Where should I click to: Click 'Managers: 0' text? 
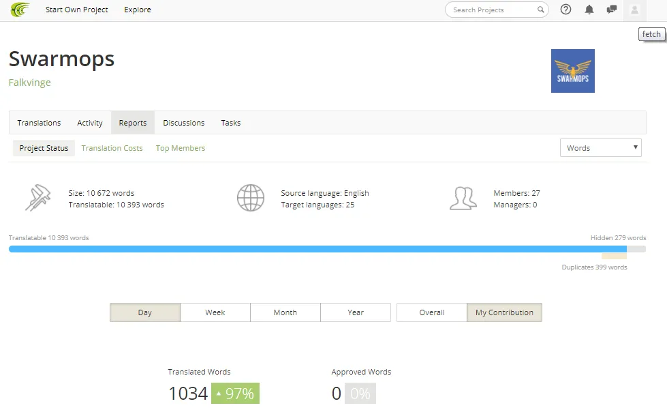515,205
